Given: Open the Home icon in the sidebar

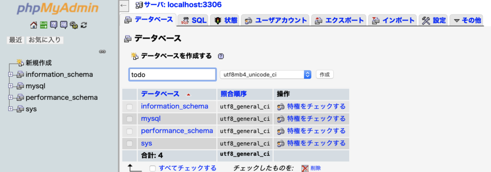Looking at the screenshot, I should click(x=34, y=25).
